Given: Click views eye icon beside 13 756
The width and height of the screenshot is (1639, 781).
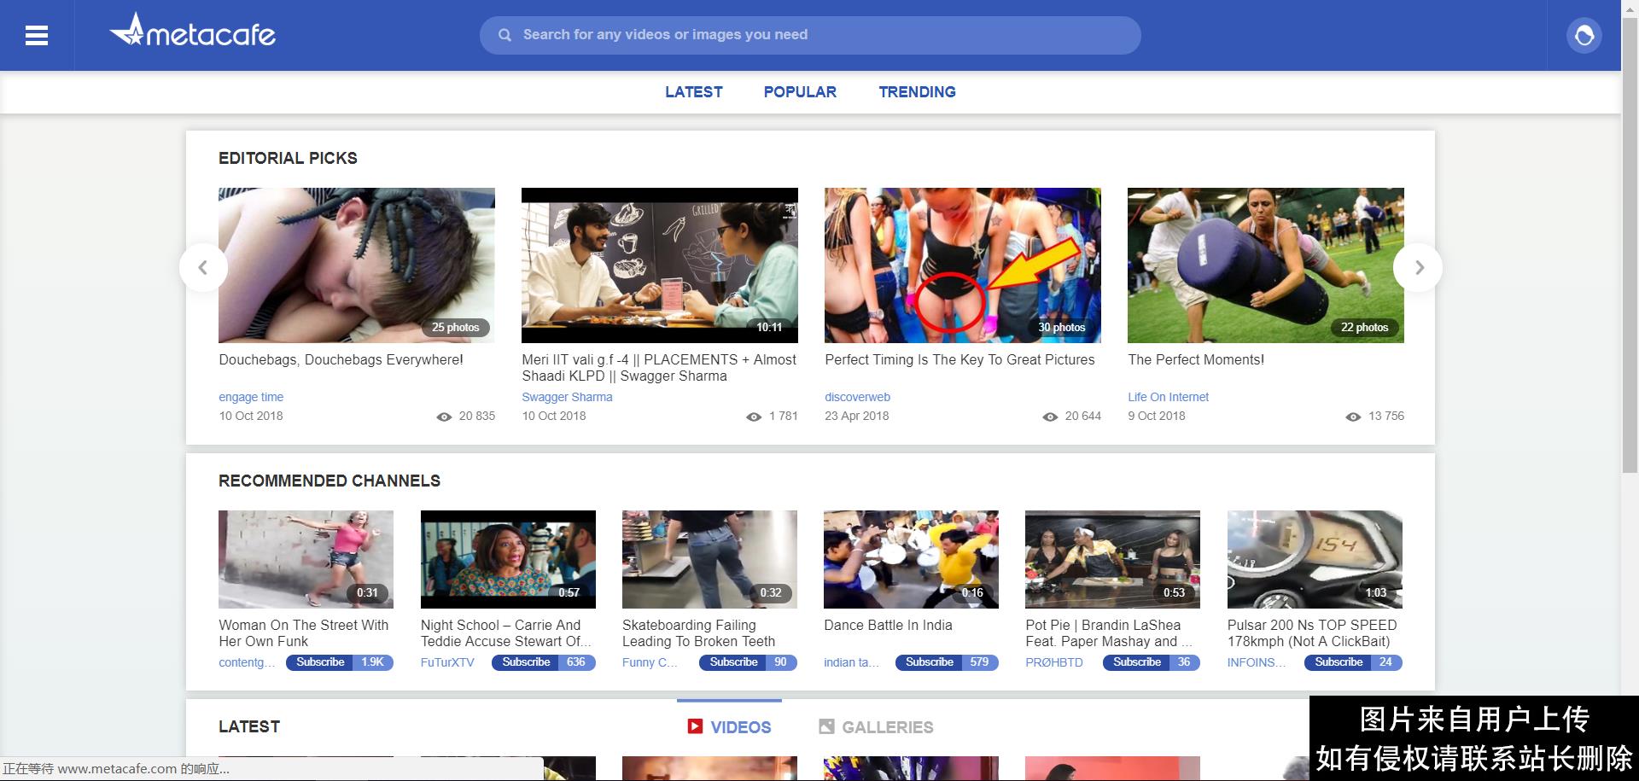Looking at the screenshot, I should 1353,417.
